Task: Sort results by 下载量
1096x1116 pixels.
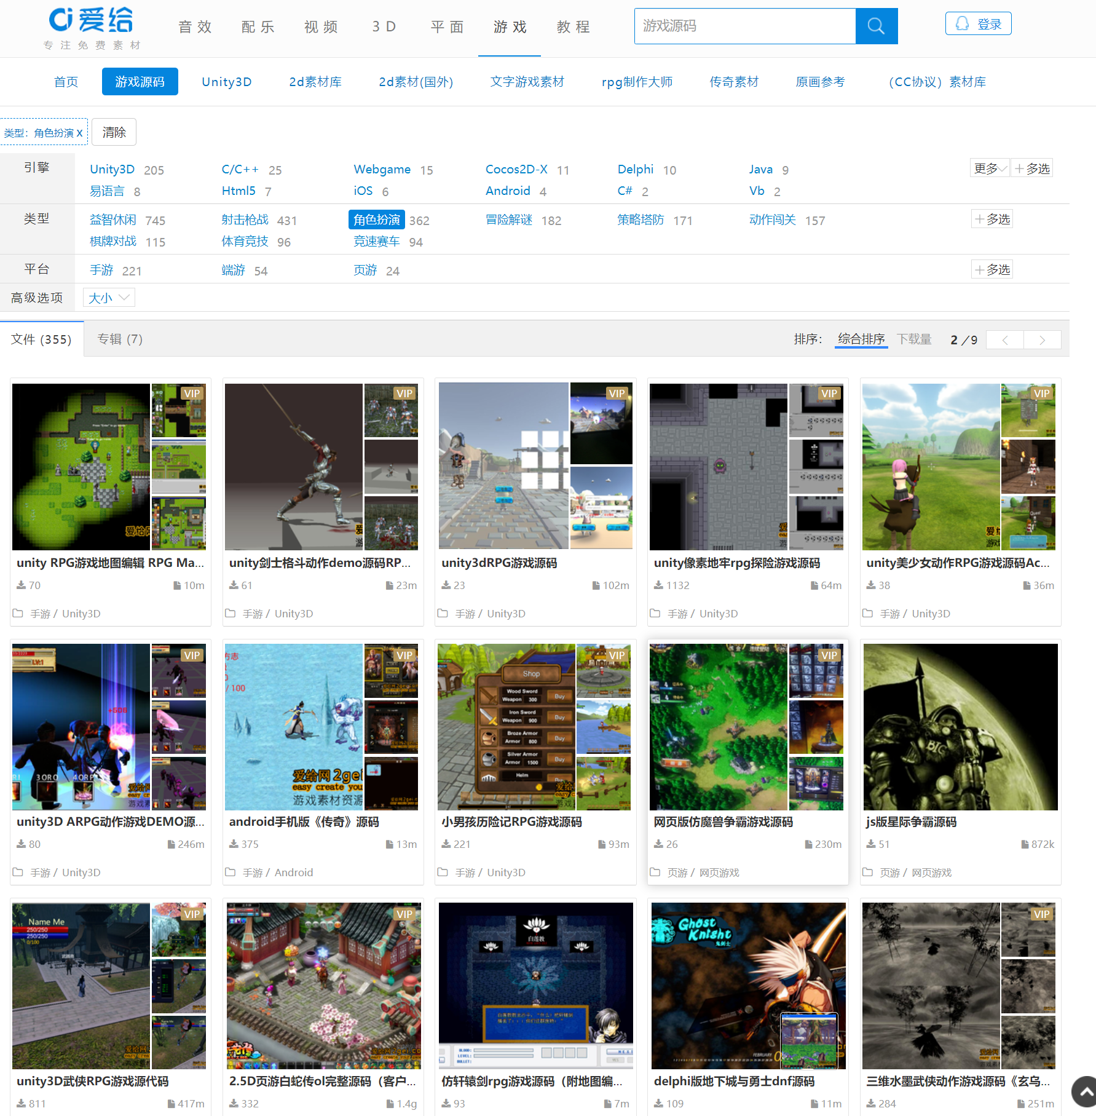Action: click(914, 339)
